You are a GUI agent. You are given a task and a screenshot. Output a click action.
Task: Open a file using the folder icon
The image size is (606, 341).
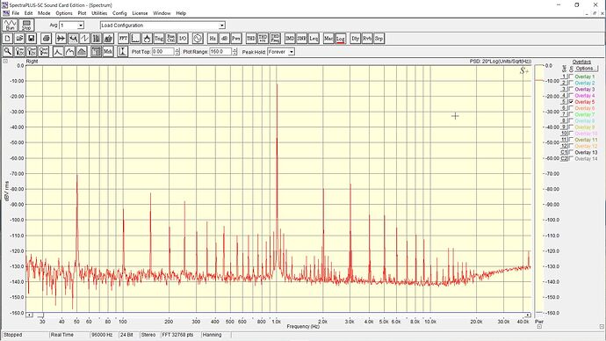tap(19, 39)
